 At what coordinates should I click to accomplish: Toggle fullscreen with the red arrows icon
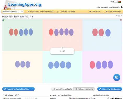[x=121, y=20]
